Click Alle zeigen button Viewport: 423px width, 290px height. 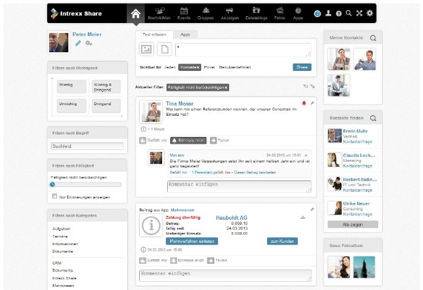tap(353, 225)
